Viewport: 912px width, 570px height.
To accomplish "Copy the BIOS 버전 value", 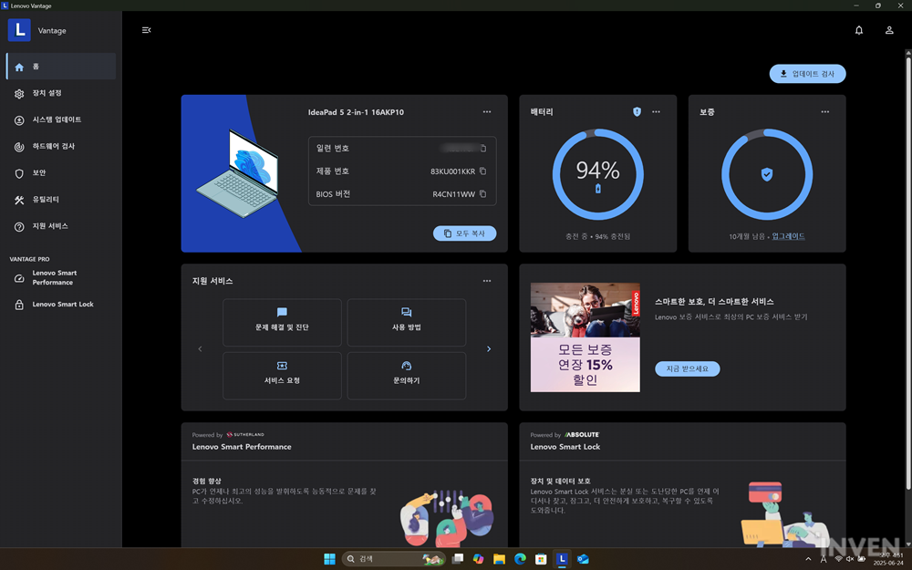I will tap(482, 193).
